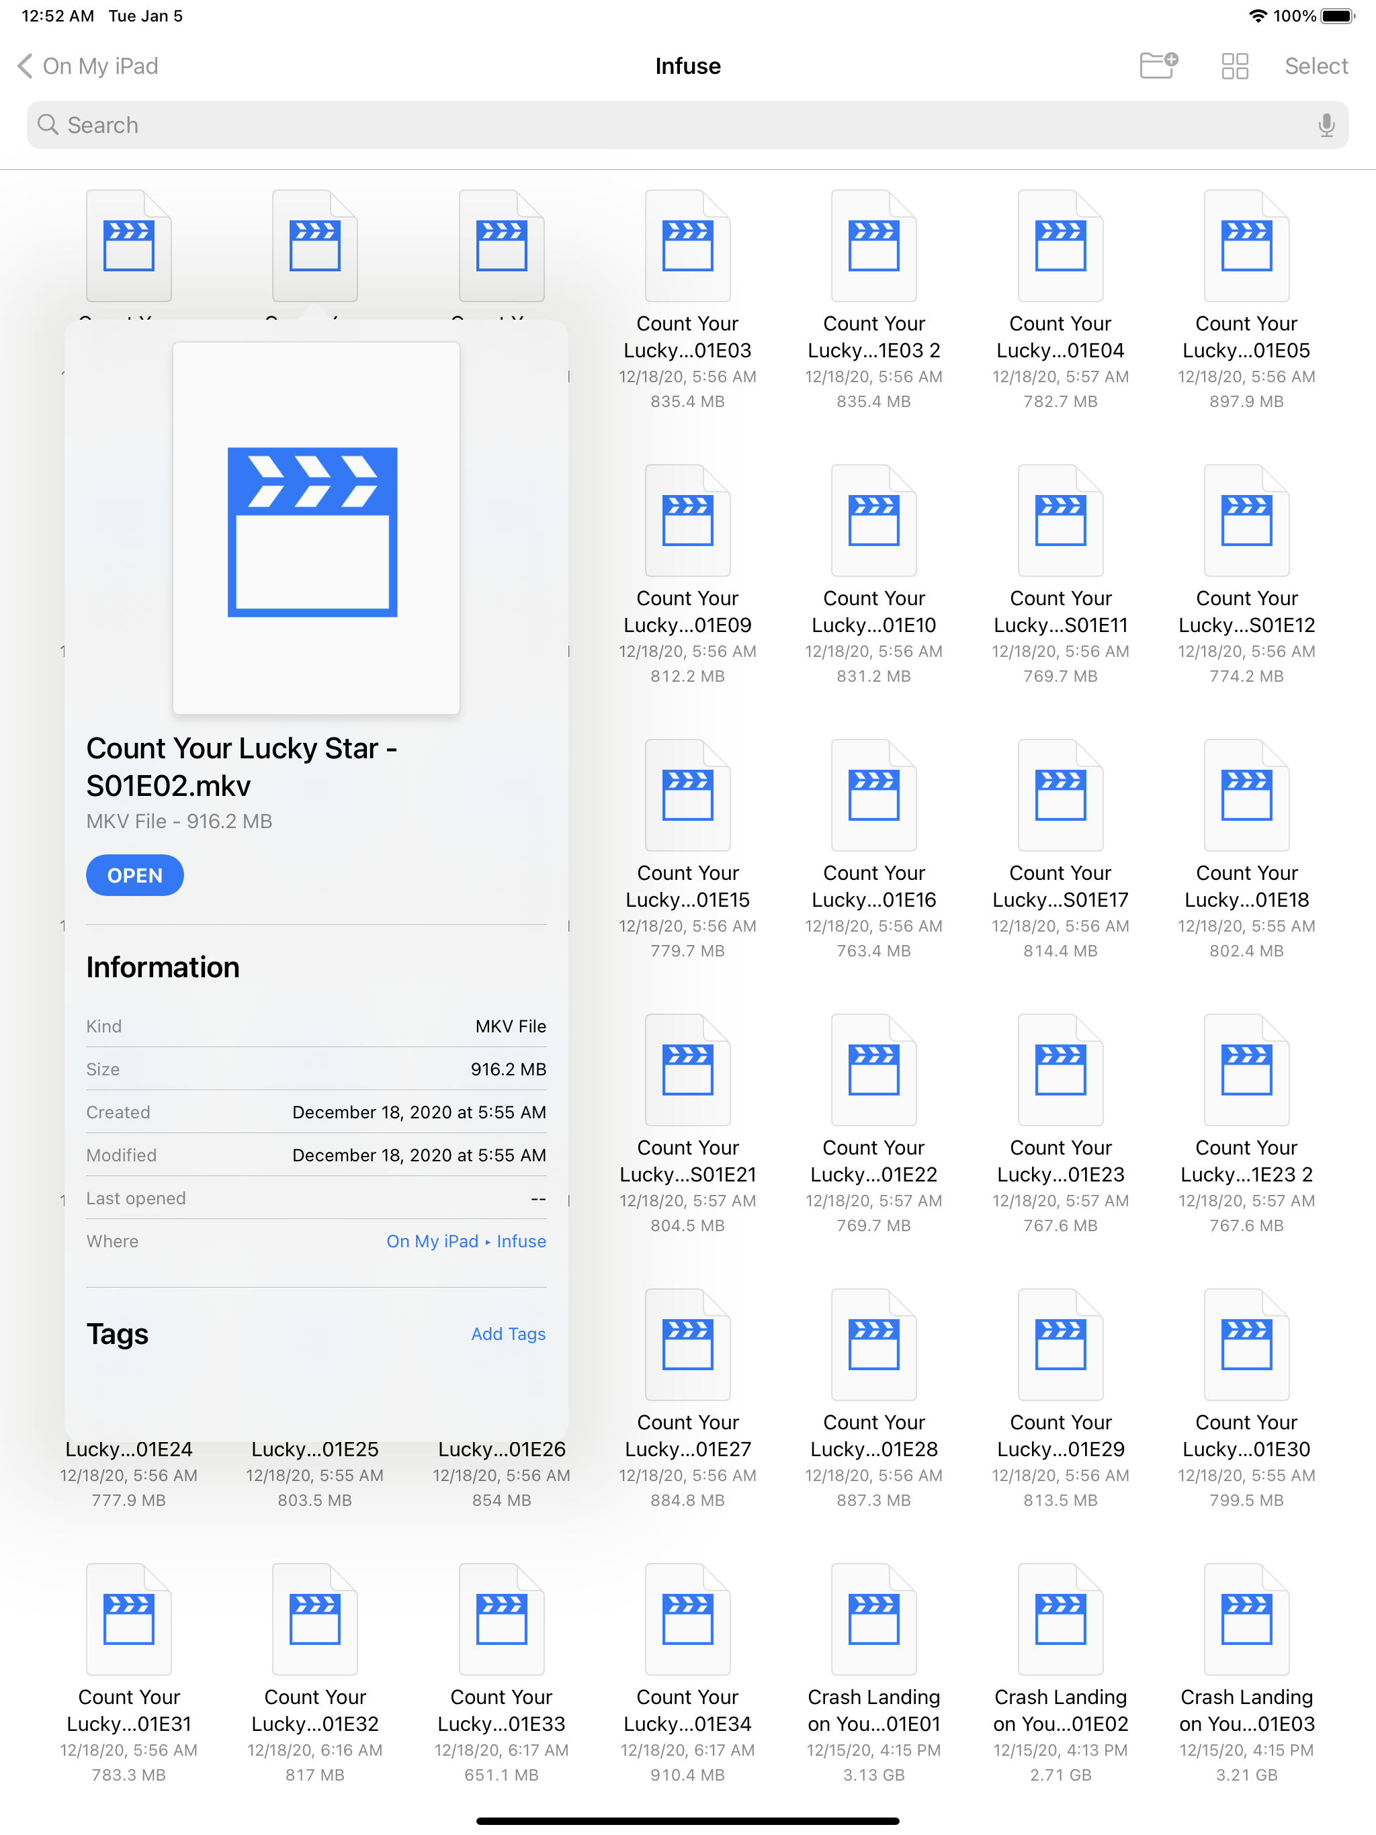Open Crash Landing on You S01E01 file
The image size is (1376, 1835).
click(x=873, y=1620)
